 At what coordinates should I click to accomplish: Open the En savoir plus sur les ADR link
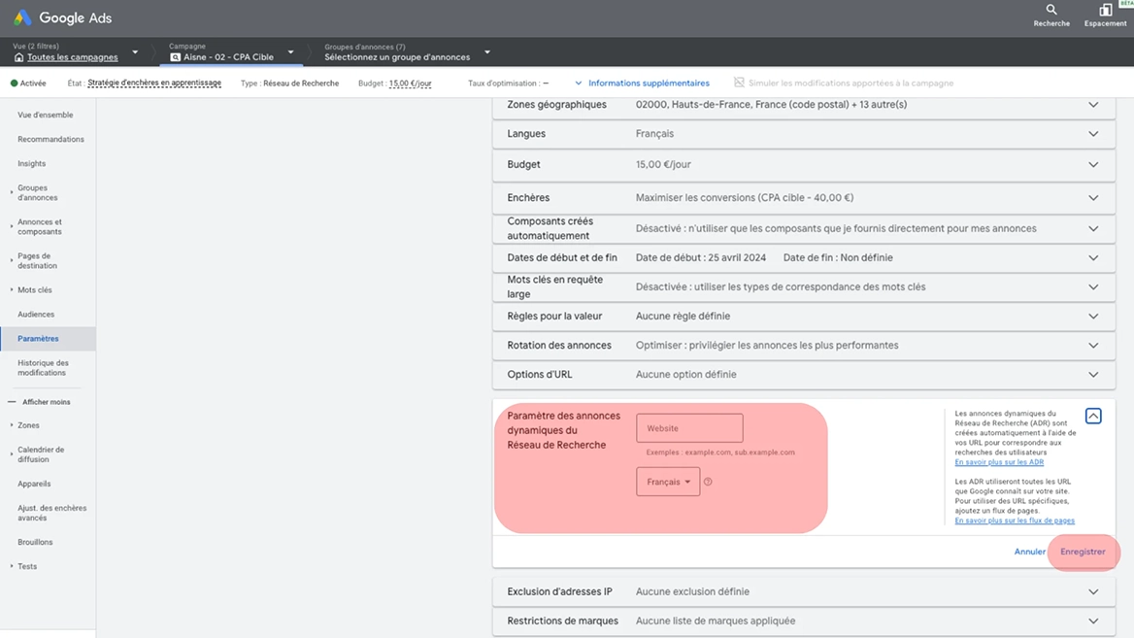(x=999, y=462)
